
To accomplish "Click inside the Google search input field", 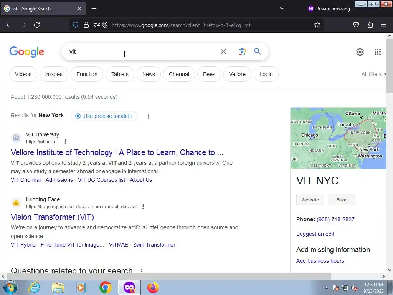I will 143,51.
